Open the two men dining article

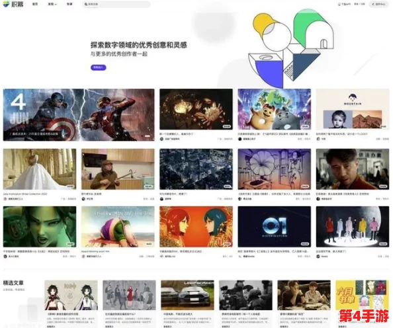click(x=304, y=295)
